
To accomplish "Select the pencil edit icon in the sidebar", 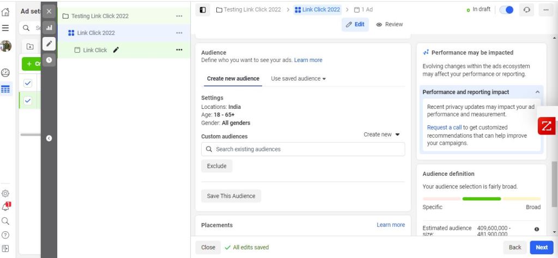I will [x=48, y=44].
